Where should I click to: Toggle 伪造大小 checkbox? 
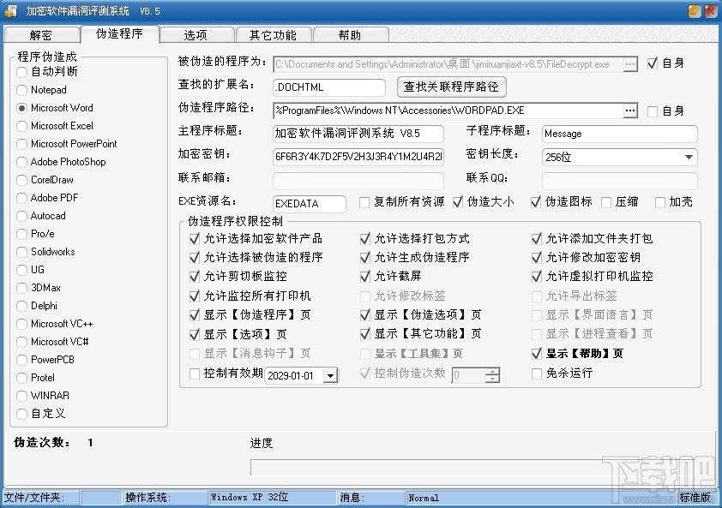tap(458, 202)
